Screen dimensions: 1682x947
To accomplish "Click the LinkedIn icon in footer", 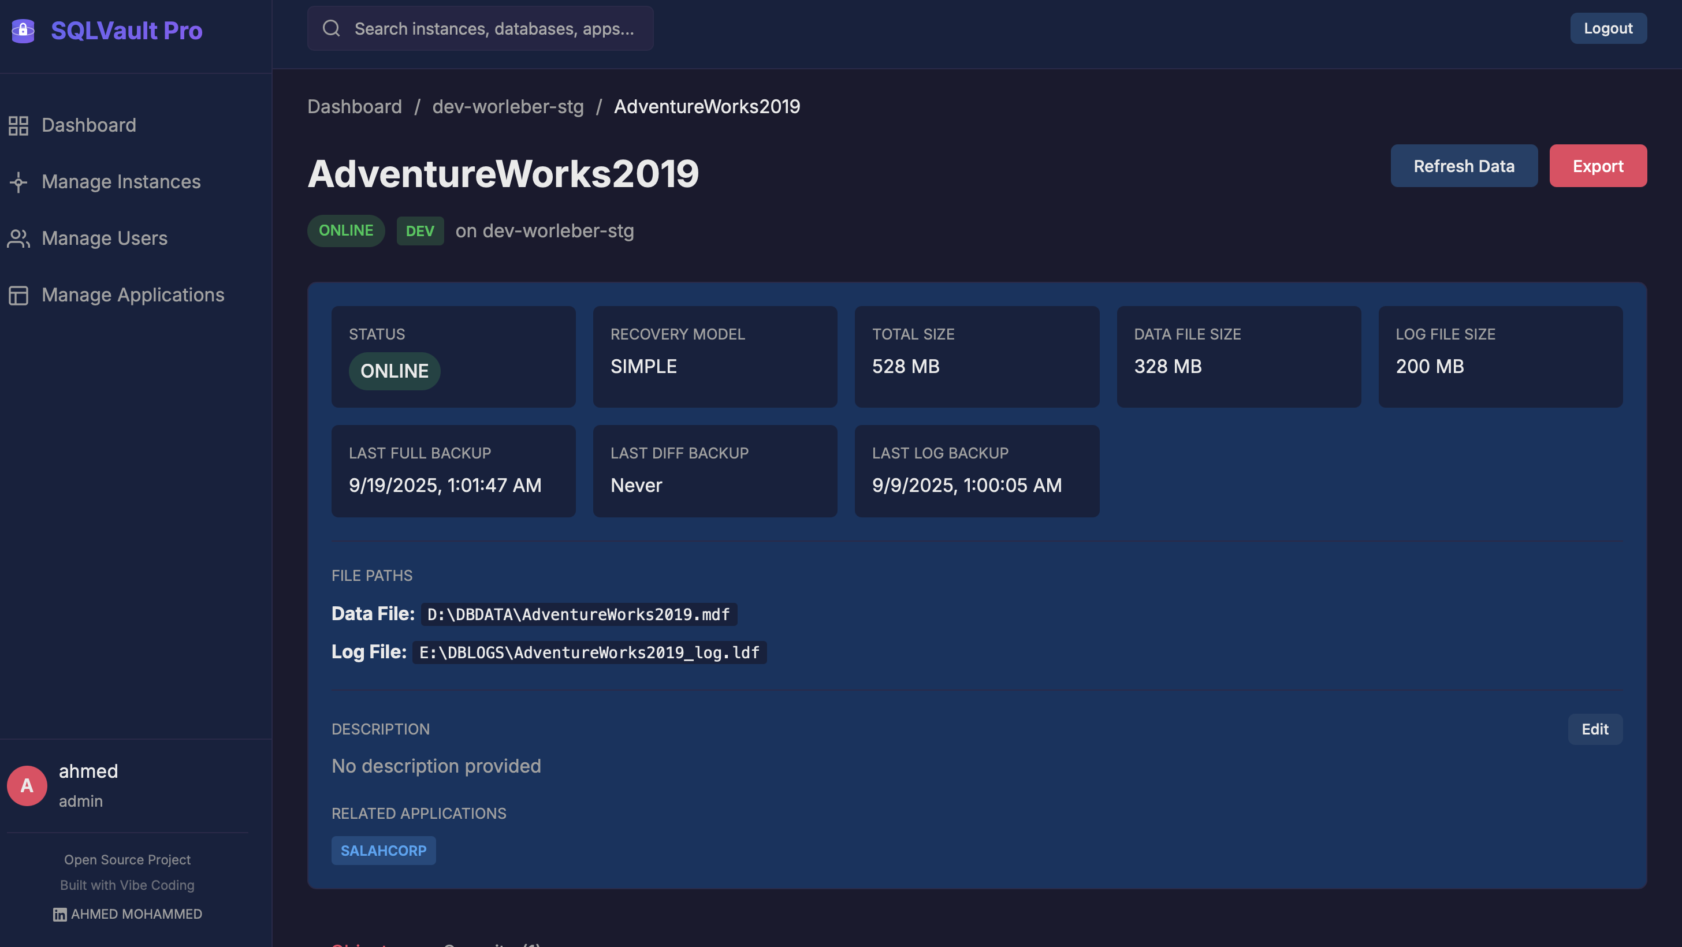I will point(59,914).
